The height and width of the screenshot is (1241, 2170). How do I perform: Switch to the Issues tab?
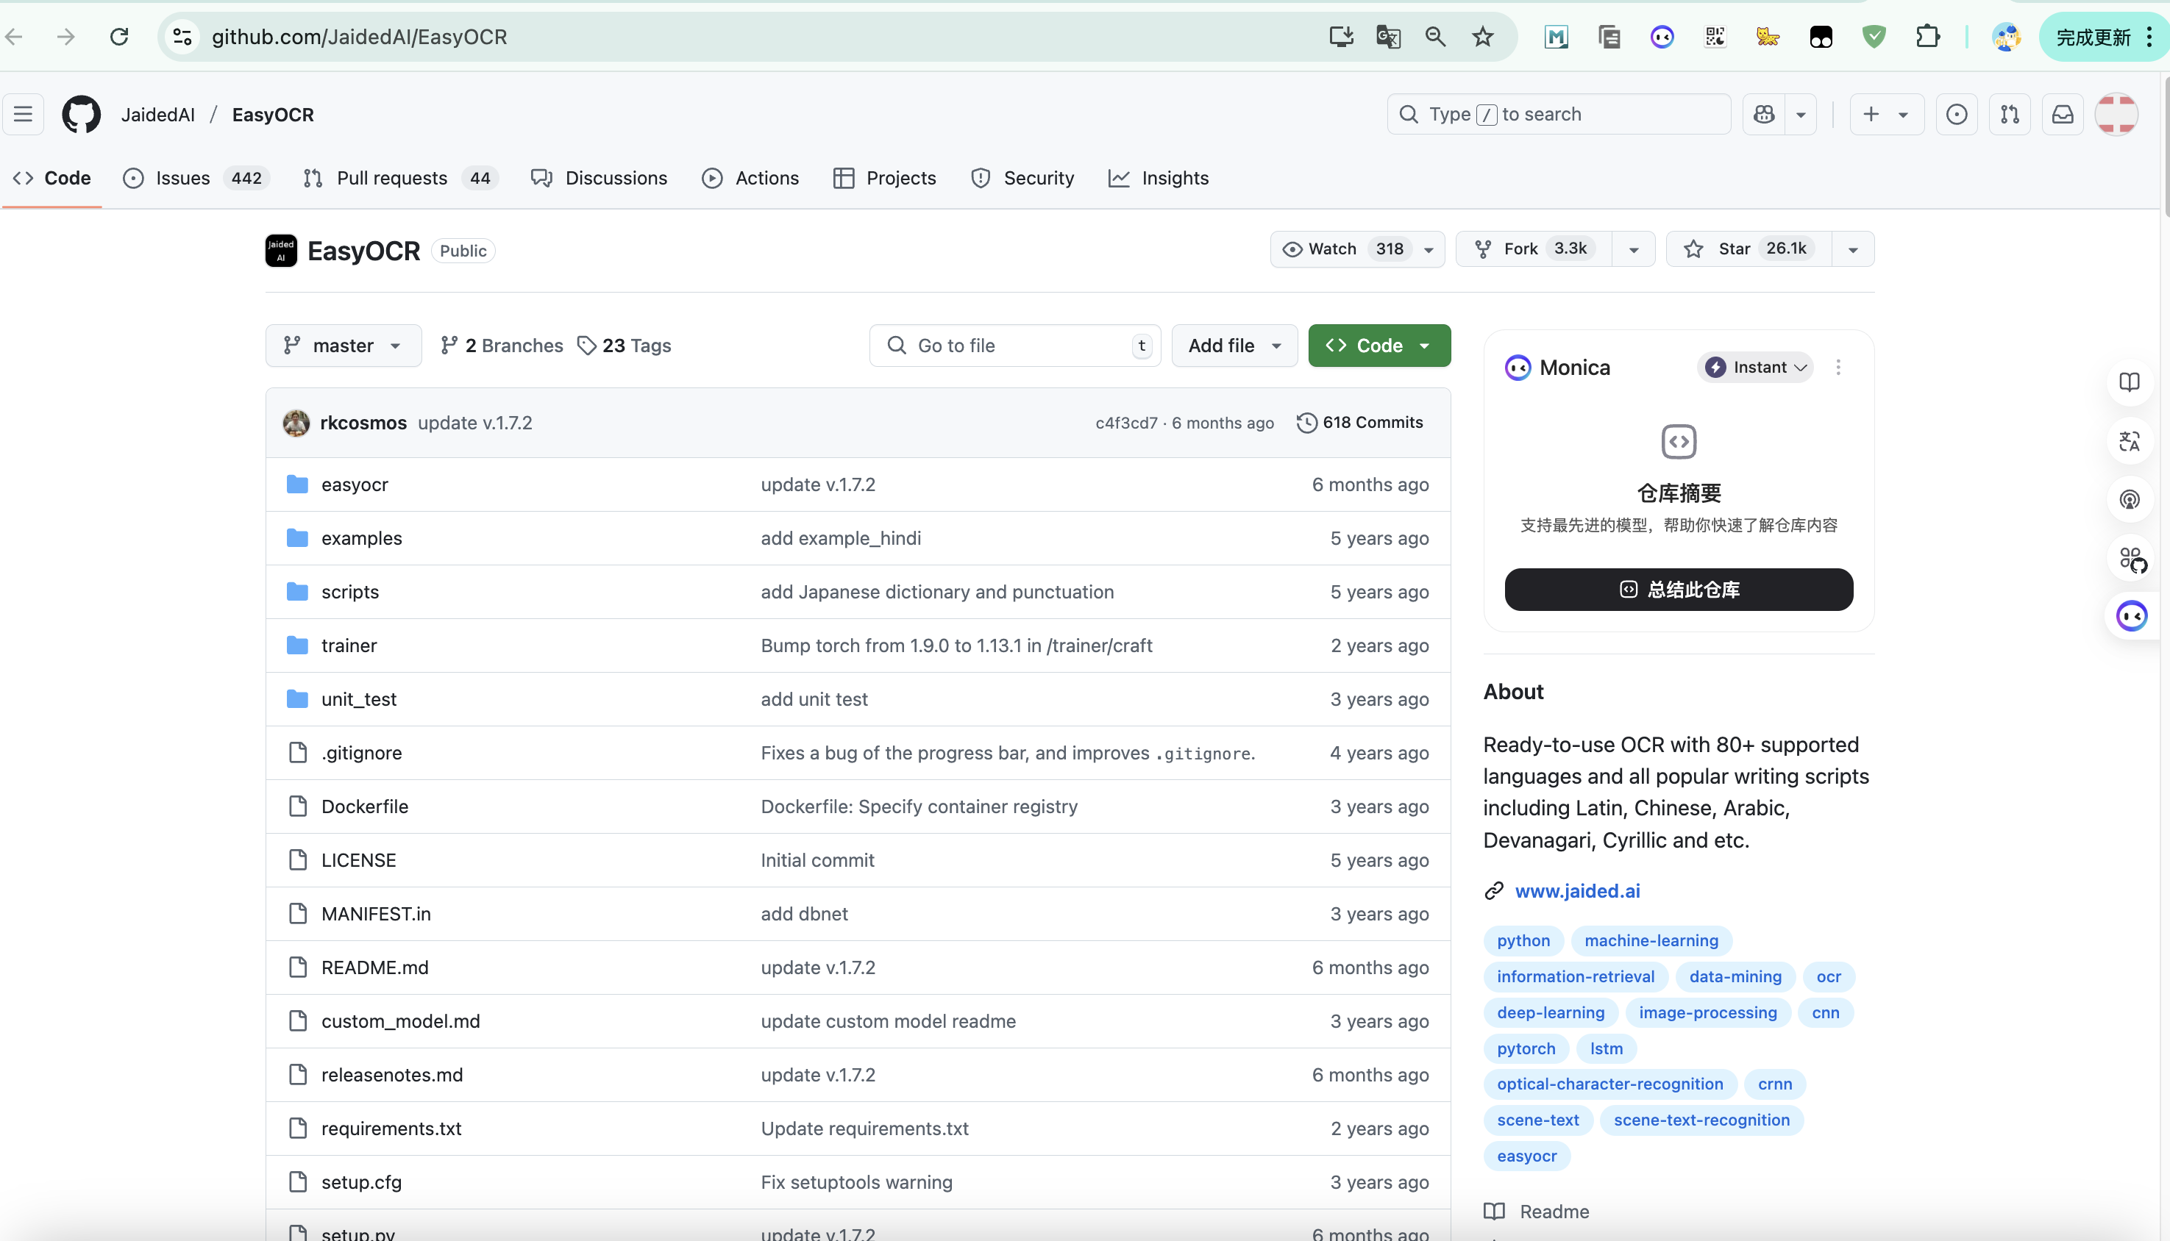click(x=182, y=178)
